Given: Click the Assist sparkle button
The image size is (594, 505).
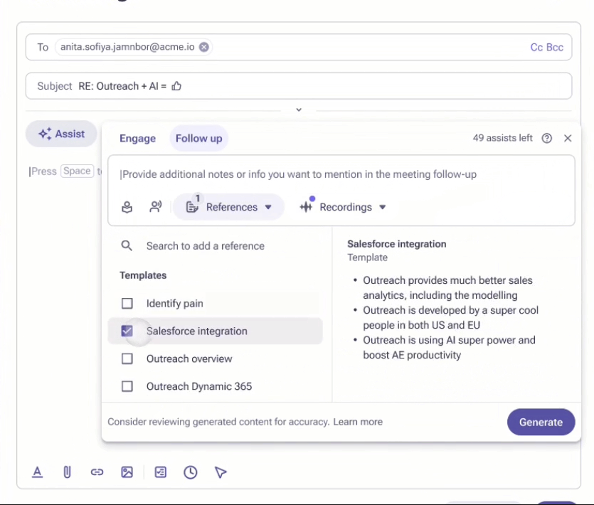Looking at the screenshot, I should [61, 134].
